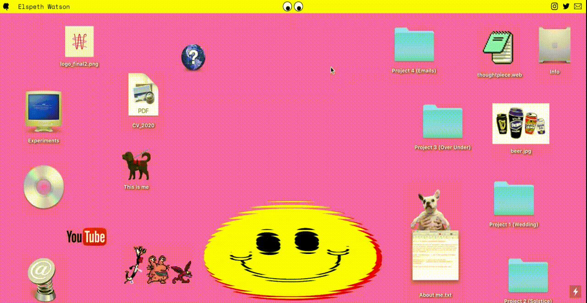Toggle the lightning bolt in bottom right corner

point(576,291)
